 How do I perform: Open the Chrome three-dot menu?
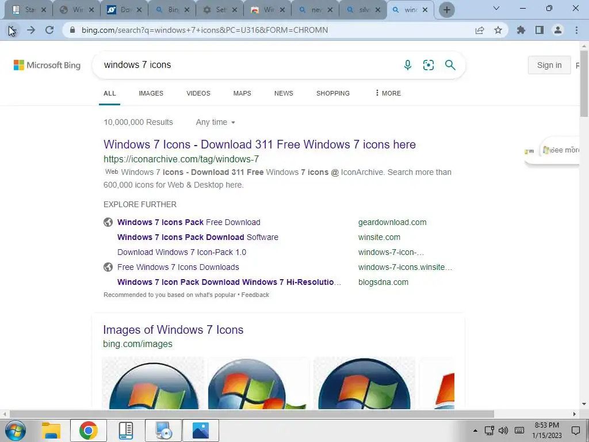[576, 30]
